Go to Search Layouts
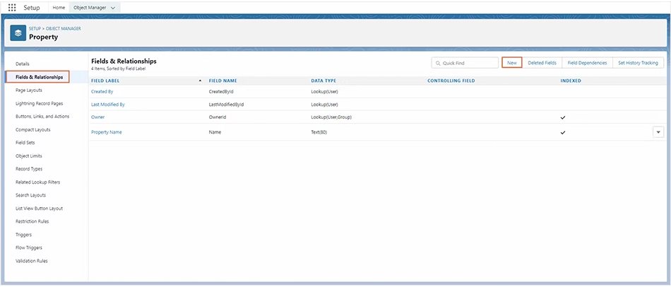The width and height of the screenshot is (671, 287). (30, 195)
